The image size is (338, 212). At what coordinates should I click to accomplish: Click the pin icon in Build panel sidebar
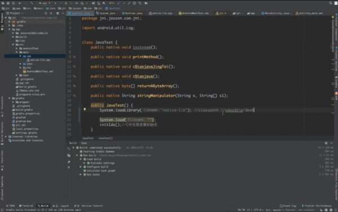click(69, 162)
